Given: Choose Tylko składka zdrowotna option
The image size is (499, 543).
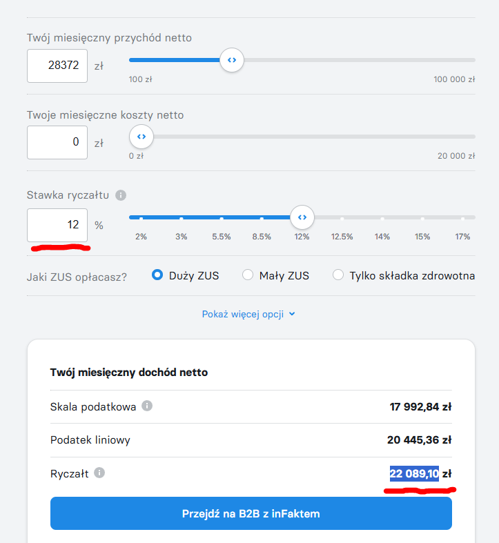Looking at the screenshot, I should pyautogui.click(x=338, y=275).
